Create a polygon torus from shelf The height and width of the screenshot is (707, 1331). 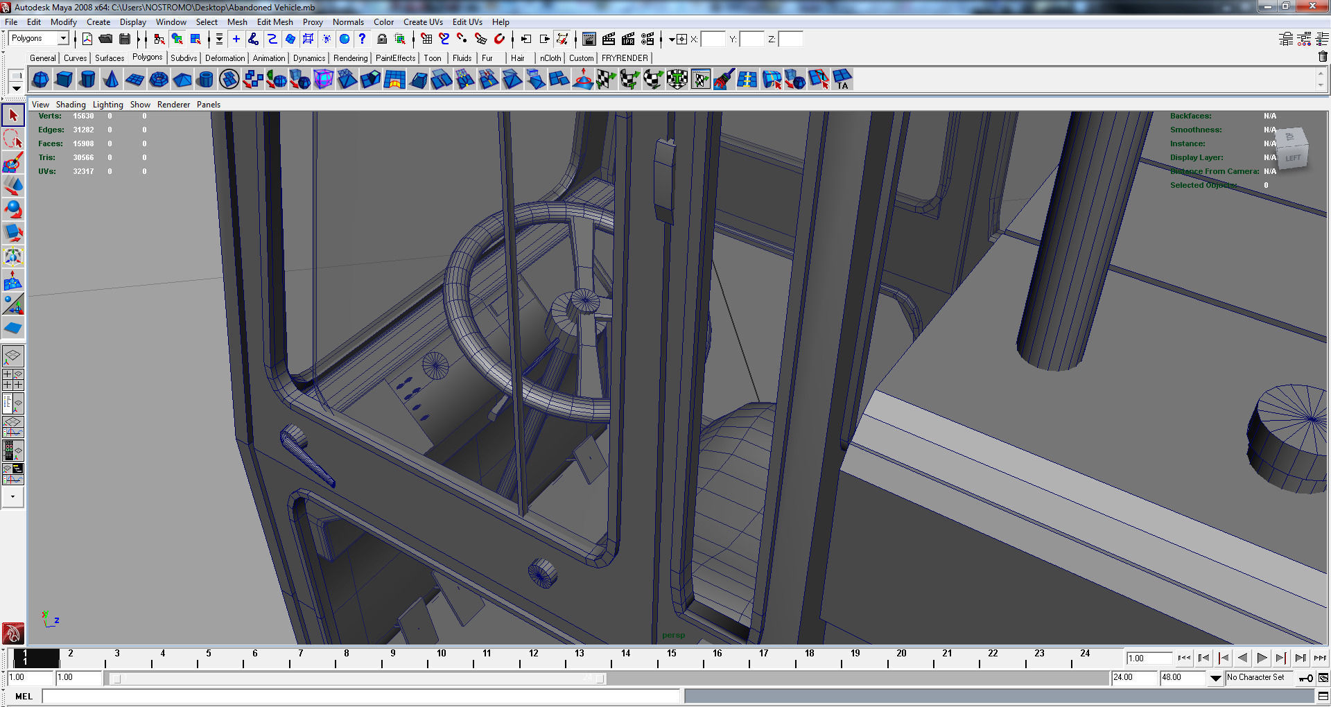pyautogui.click(x=159, y=80)
